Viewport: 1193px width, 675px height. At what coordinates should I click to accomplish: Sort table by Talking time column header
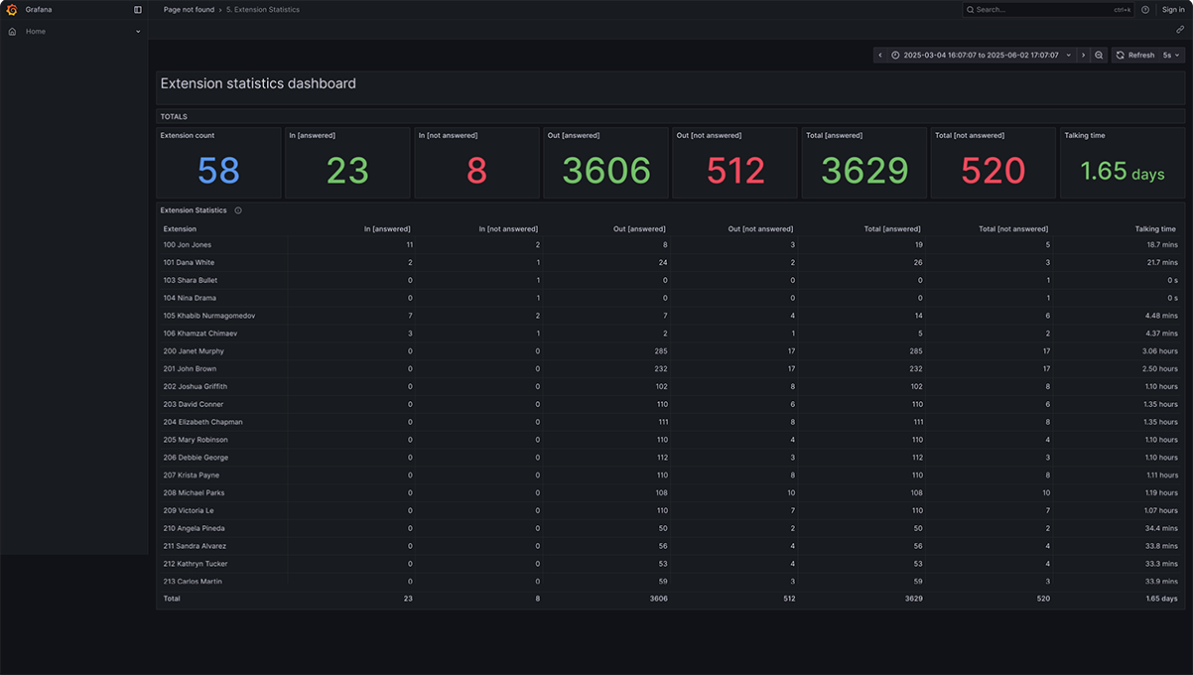tap(1155, 229)
